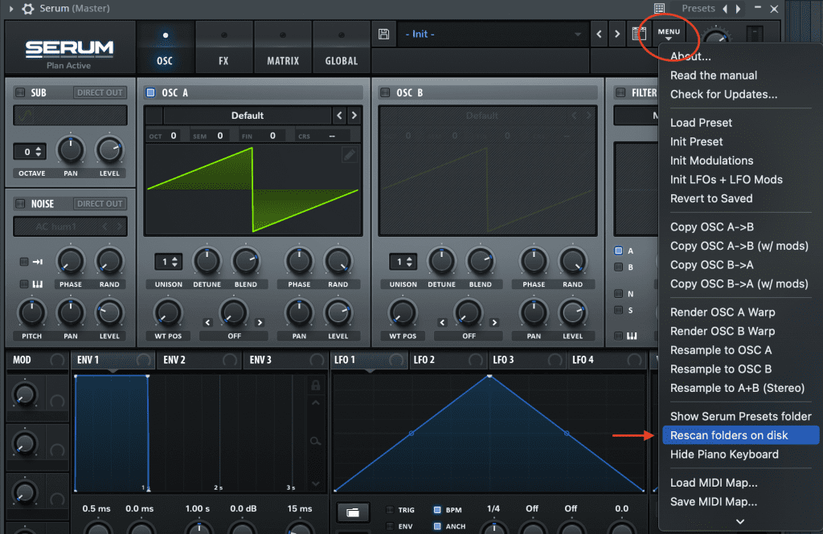The width and height of the screenshot is (823, 534).
Task: Click the ENV 3 modulation source handle
Action: tap(317, 360)
